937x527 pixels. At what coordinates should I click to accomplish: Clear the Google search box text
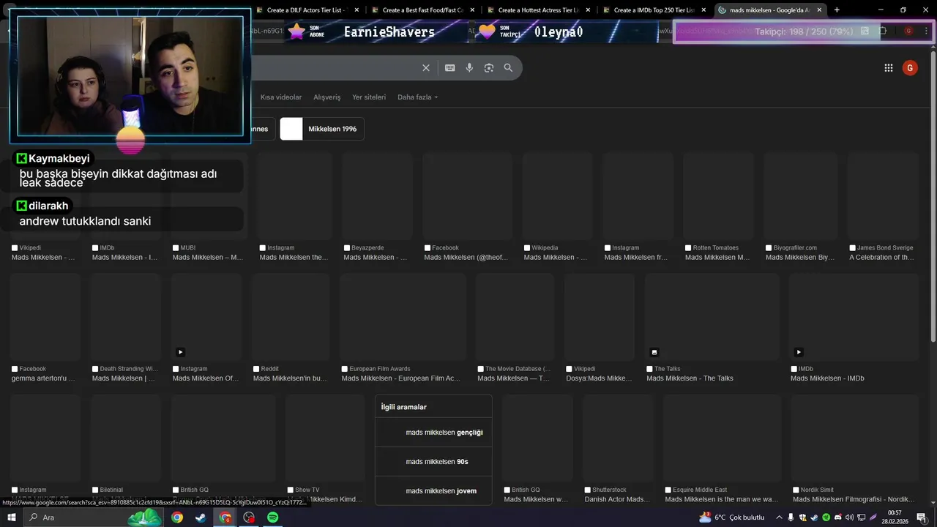coord(426,67)
